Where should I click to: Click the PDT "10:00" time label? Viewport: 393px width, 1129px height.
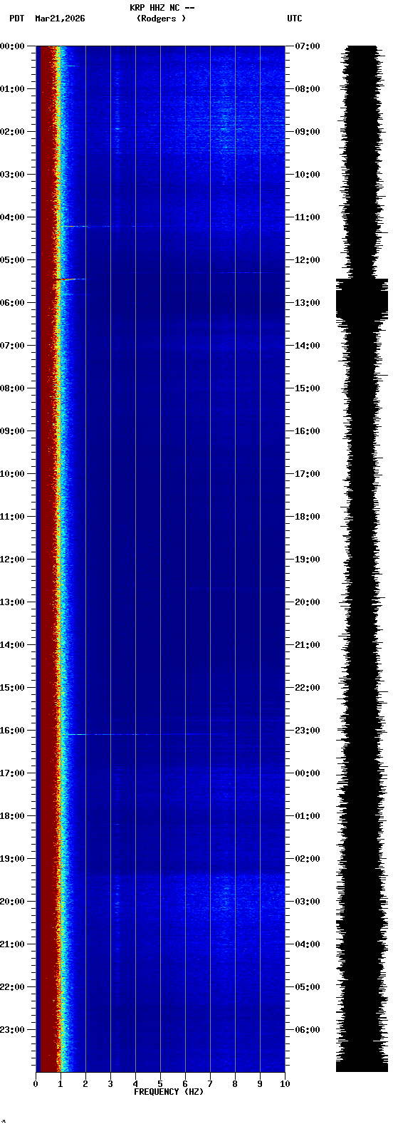pos(13,474)
